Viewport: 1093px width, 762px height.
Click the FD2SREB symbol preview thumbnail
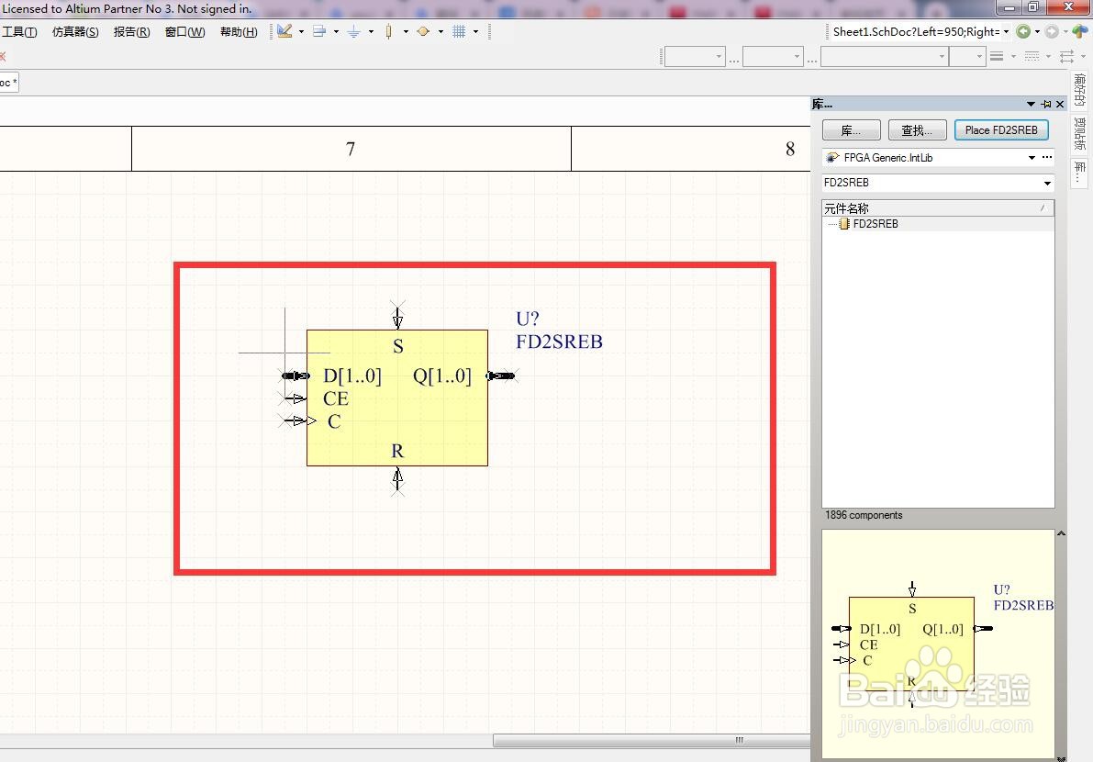pos(938,643)
